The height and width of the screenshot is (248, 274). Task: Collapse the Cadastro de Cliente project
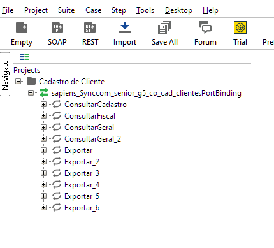[18, 82]
